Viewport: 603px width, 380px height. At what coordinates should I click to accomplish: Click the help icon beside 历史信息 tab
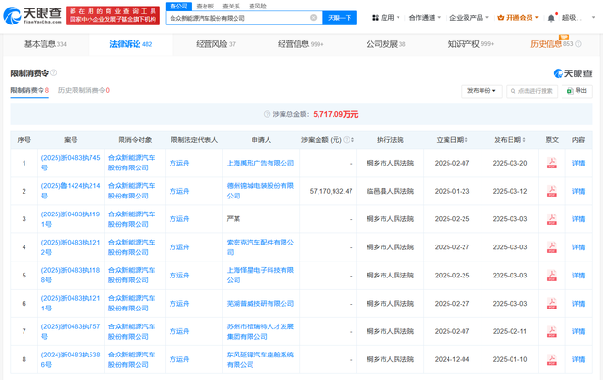pyautogui.click(x=578, y=44)
